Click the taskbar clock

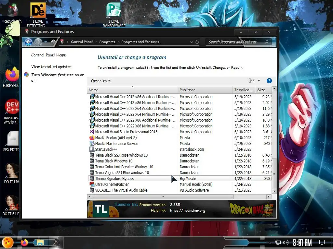tap(302, 243)
